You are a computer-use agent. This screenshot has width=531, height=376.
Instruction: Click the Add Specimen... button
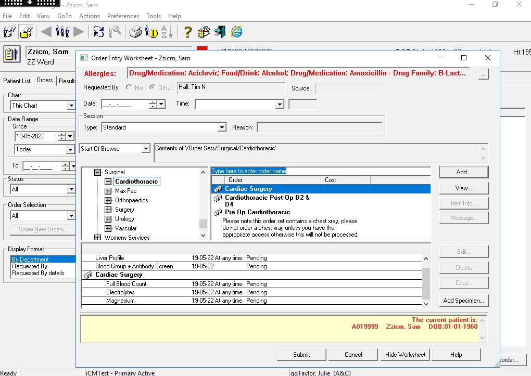[x=464, y=301]
